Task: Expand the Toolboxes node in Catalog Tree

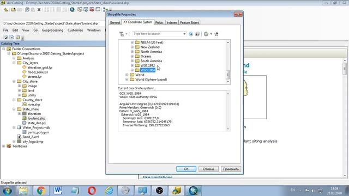Action: [4, 146]
